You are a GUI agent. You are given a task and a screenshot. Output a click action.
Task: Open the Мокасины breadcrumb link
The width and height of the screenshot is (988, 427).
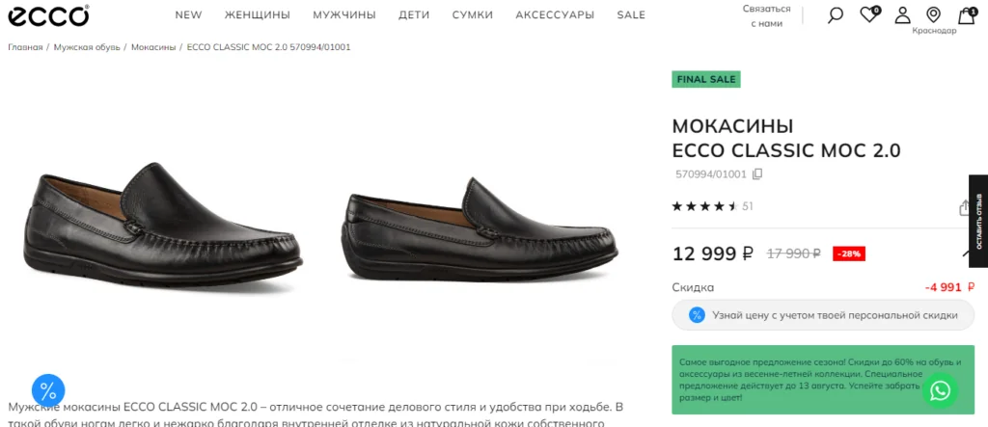tap(153, 46)
